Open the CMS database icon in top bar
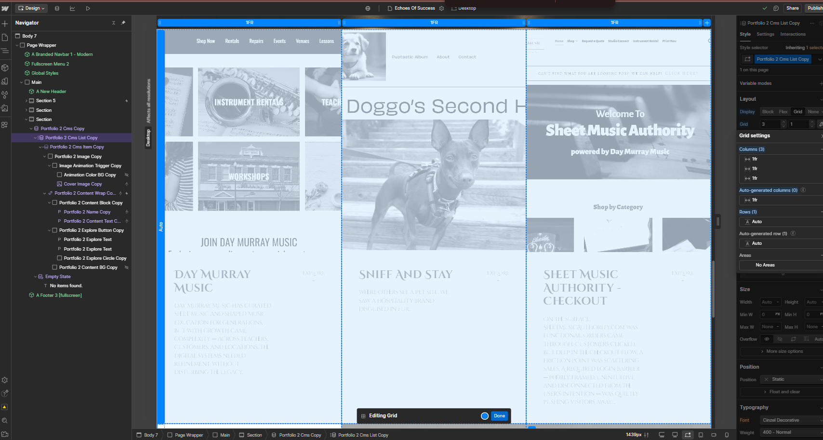 point(57,8)
